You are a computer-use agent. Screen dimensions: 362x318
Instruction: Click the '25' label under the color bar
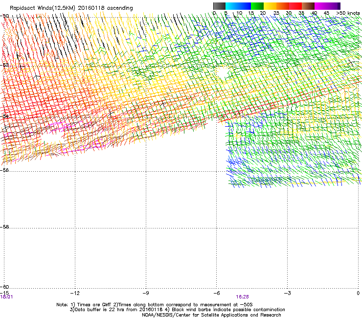[x=276, y=13]
